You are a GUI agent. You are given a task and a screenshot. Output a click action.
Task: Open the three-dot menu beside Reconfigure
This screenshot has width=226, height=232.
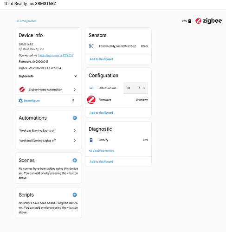[x=73, y=101]
